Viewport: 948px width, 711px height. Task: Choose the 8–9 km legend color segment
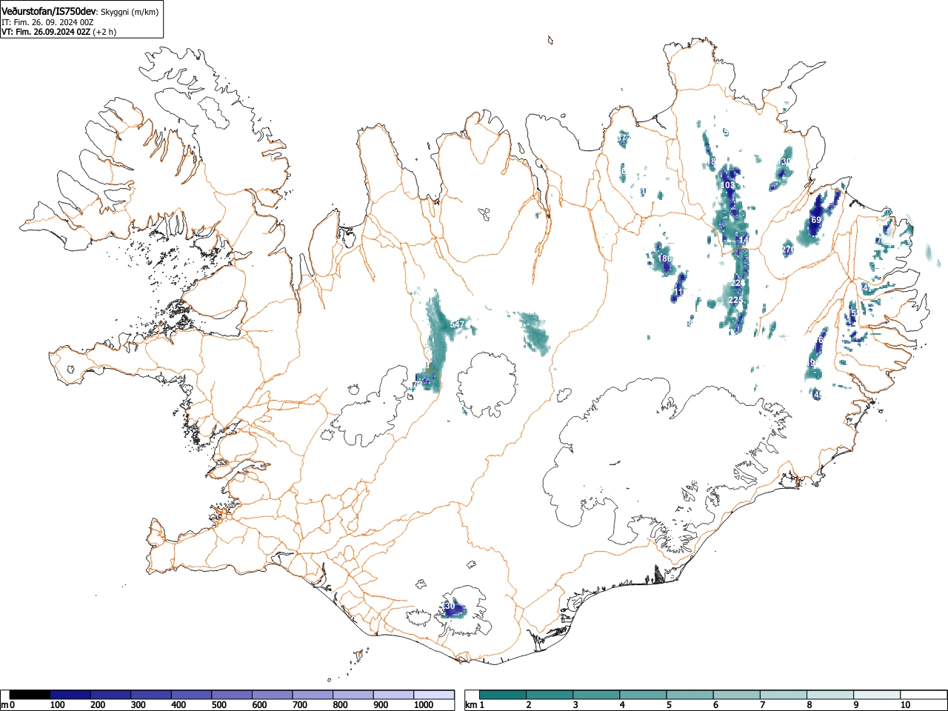[x=832, y=695]
